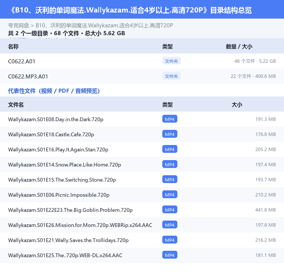Click the 夸克网盘 breadcrumb

[19, 25]
